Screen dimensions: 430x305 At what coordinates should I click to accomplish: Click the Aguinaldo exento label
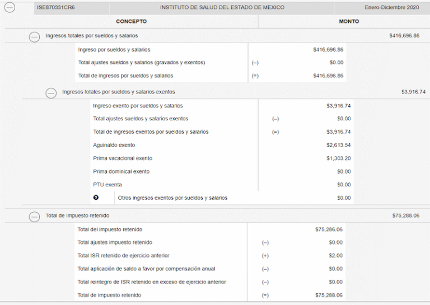114,145
